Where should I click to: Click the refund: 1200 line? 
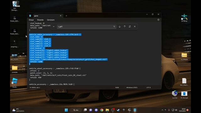coord(36,28)
